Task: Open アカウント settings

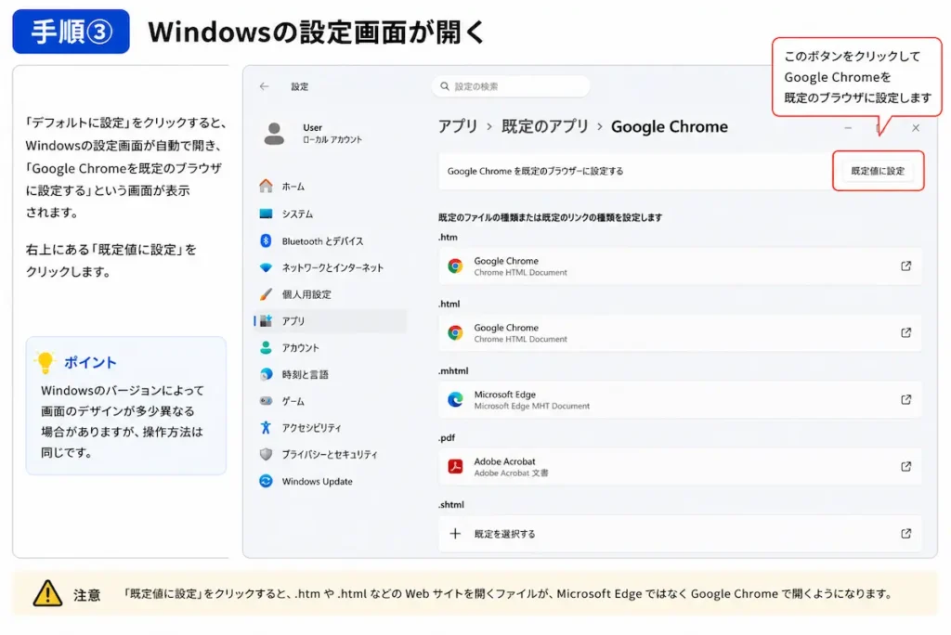Action: click(x=330, y=347)
